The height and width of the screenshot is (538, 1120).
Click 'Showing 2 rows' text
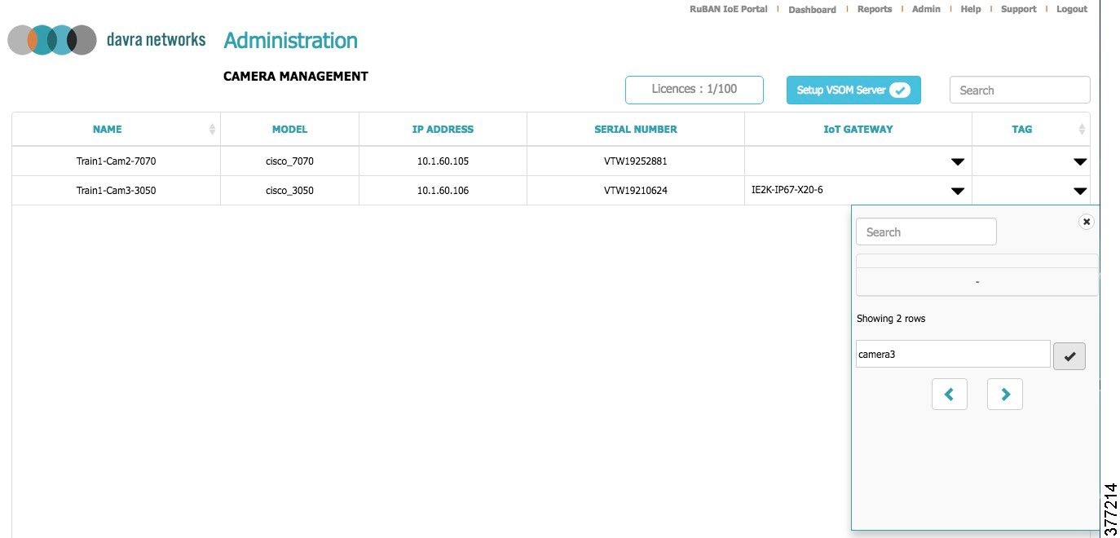pos(891,319)
